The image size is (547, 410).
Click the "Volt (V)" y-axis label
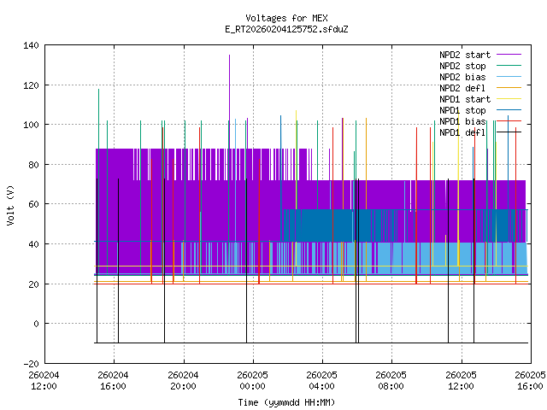[10, 204]
